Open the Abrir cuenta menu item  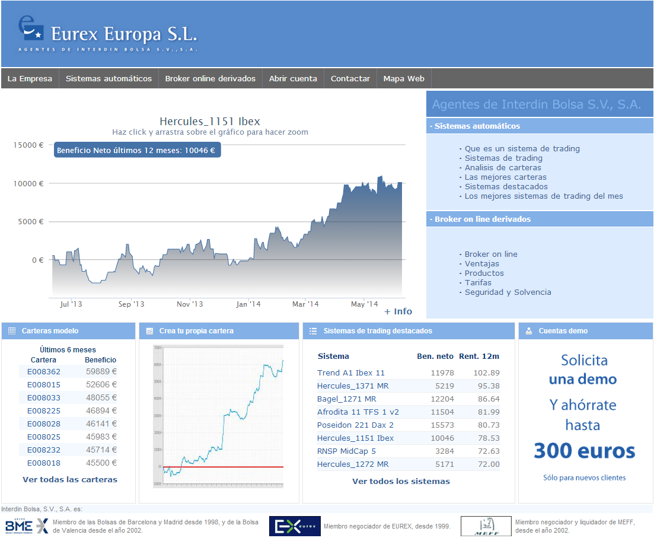point(293,78)
